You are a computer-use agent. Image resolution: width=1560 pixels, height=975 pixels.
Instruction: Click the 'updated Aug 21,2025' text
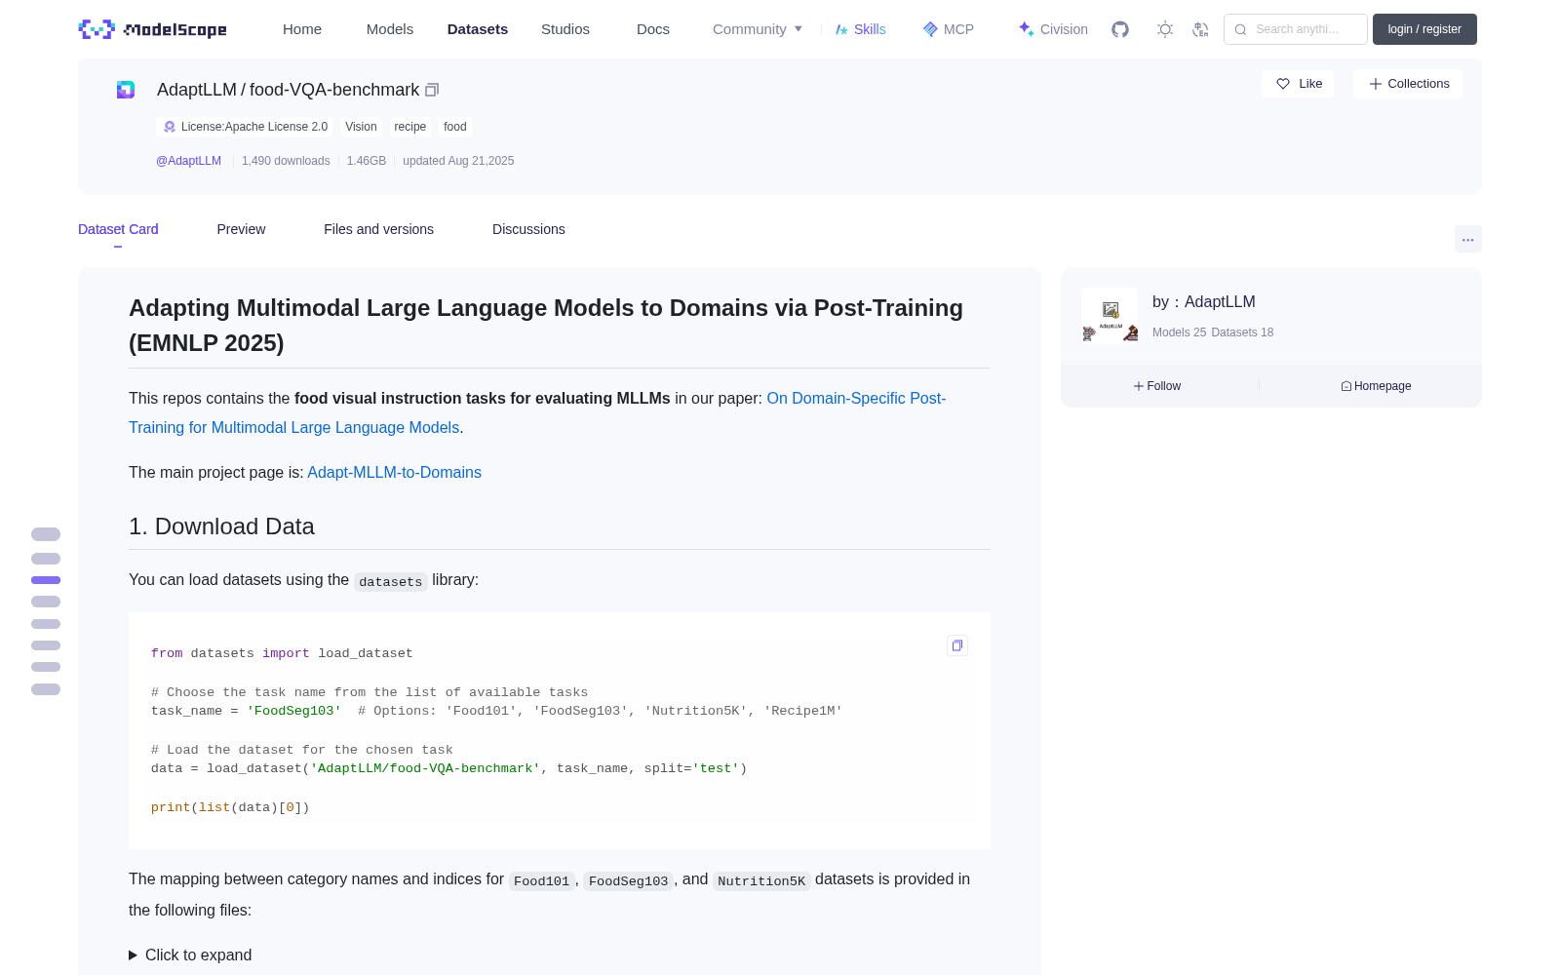click(458, 161)
